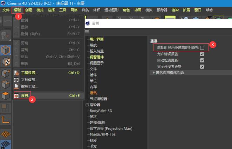Select 用户界面 in settings tree
The height and width of the screenshot is (149, 232).
[97, 39]
